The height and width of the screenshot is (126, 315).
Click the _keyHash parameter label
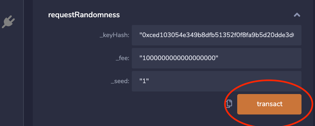(114, 35)
